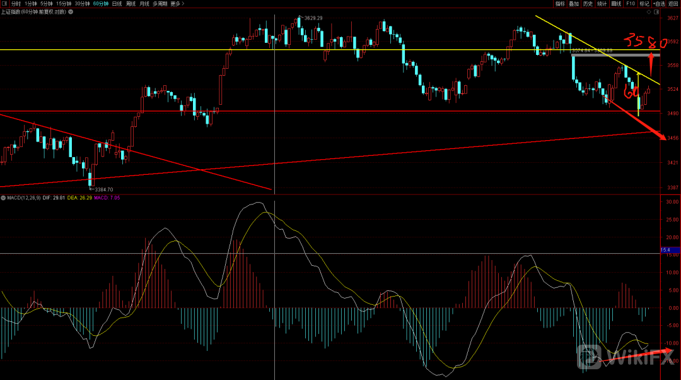The image size is (681, 380).
Task: Click the 叠加 overlay button
Action: click(x=573, y=4)
